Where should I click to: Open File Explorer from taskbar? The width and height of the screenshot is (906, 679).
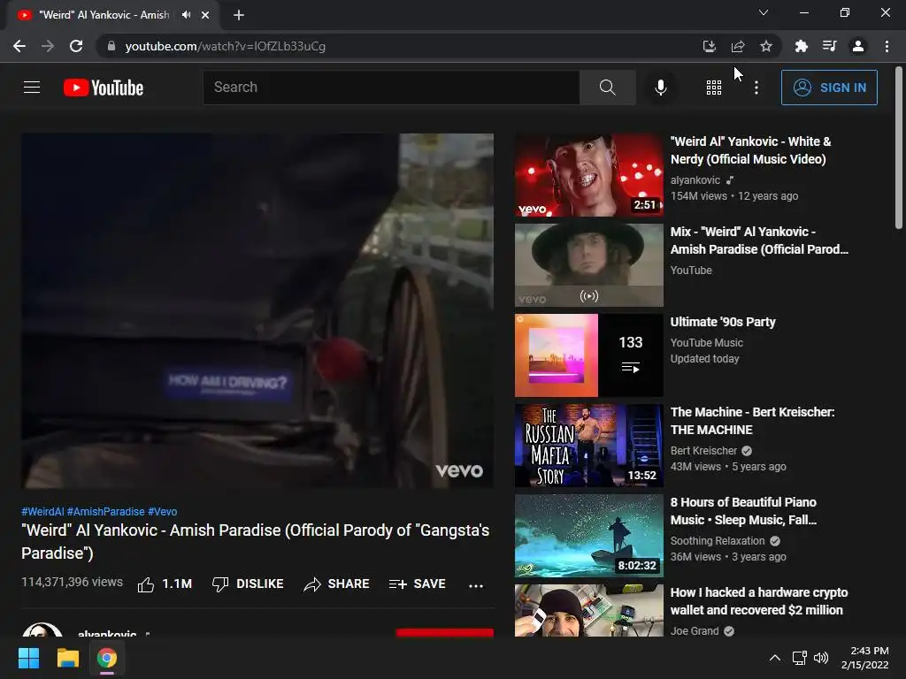pos(67,658)
